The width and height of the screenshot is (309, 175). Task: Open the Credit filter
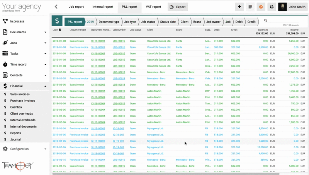coord(251,22)
